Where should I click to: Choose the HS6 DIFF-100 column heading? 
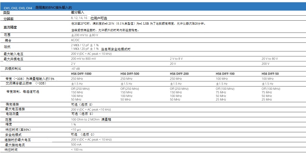(225, 74)
